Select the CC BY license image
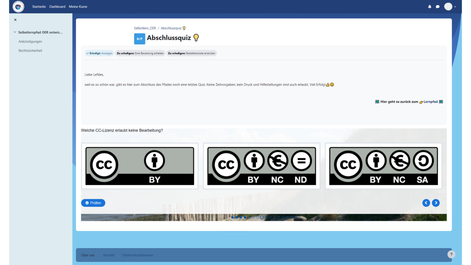The width and height of the screenshot is (471, 265). [x=140, y=166]
